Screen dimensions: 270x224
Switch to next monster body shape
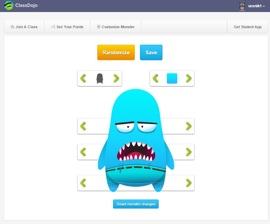pyautogui.click(x=116, y=78)
